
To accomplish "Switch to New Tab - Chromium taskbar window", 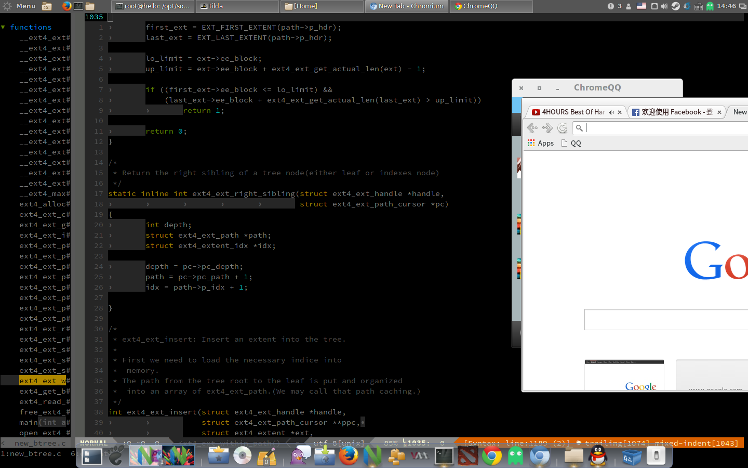I will coord(407,6).
